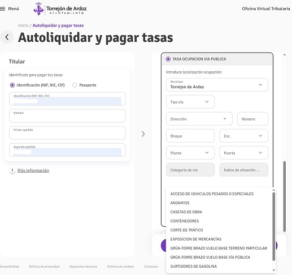Click the dropdown list scroll down arrow

click(274, 270)
